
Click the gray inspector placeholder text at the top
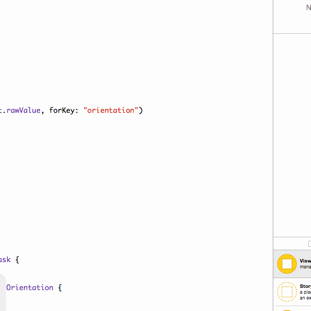308,8
